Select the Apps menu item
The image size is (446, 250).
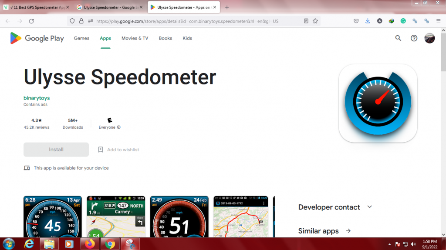[105, 38]
